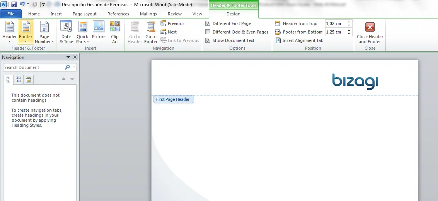Select the bizagi logo in header
The width and height of the screenshot is (438, 201).
[x=355, y=82]
